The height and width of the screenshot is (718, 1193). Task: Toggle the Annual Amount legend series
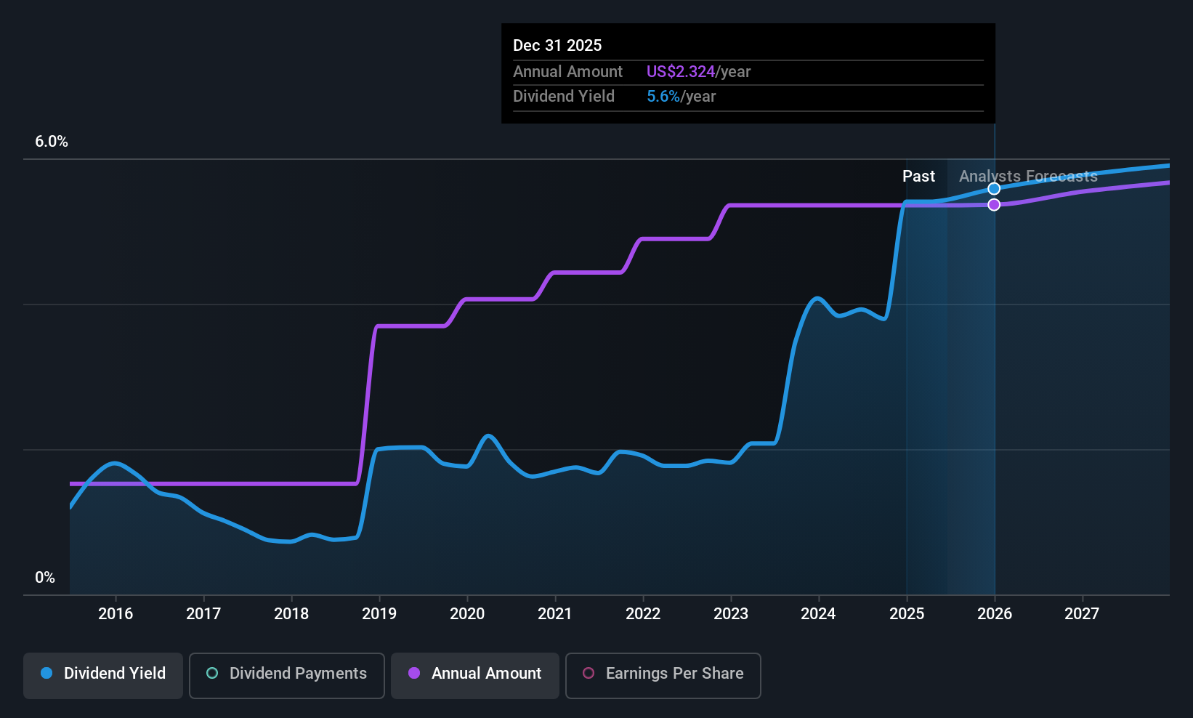tap(475, 675)
